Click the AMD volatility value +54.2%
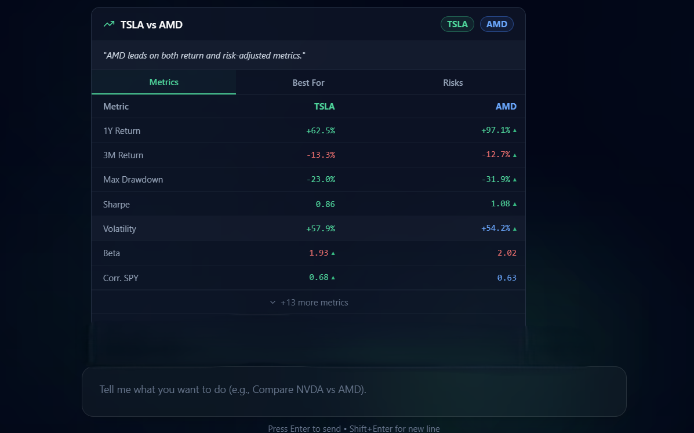This screenshot has height=433, width=694. (496, 228)
